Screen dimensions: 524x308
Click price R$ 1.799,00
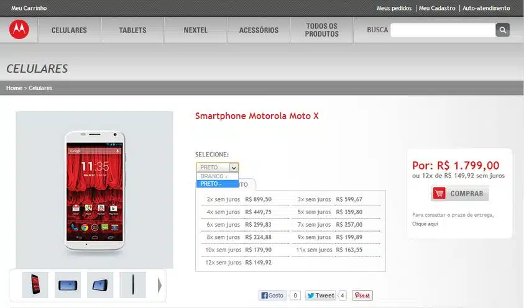[468, 166]
